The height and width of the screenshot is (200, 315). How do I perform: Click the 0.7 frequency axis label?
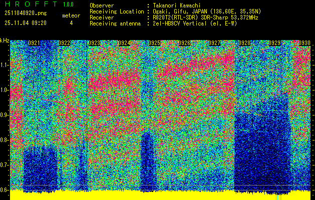click(x=4, y=165)
